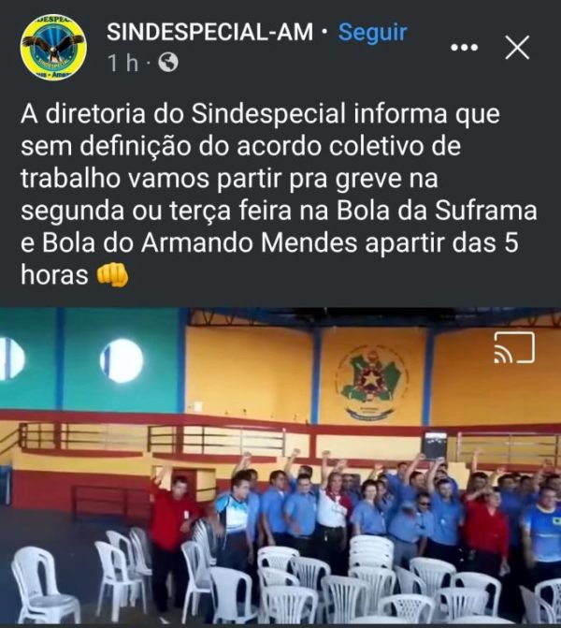This screenshot has height=628, width=561.
Task: Tap the post caption about the greve
Action: (x=279, y=195)
